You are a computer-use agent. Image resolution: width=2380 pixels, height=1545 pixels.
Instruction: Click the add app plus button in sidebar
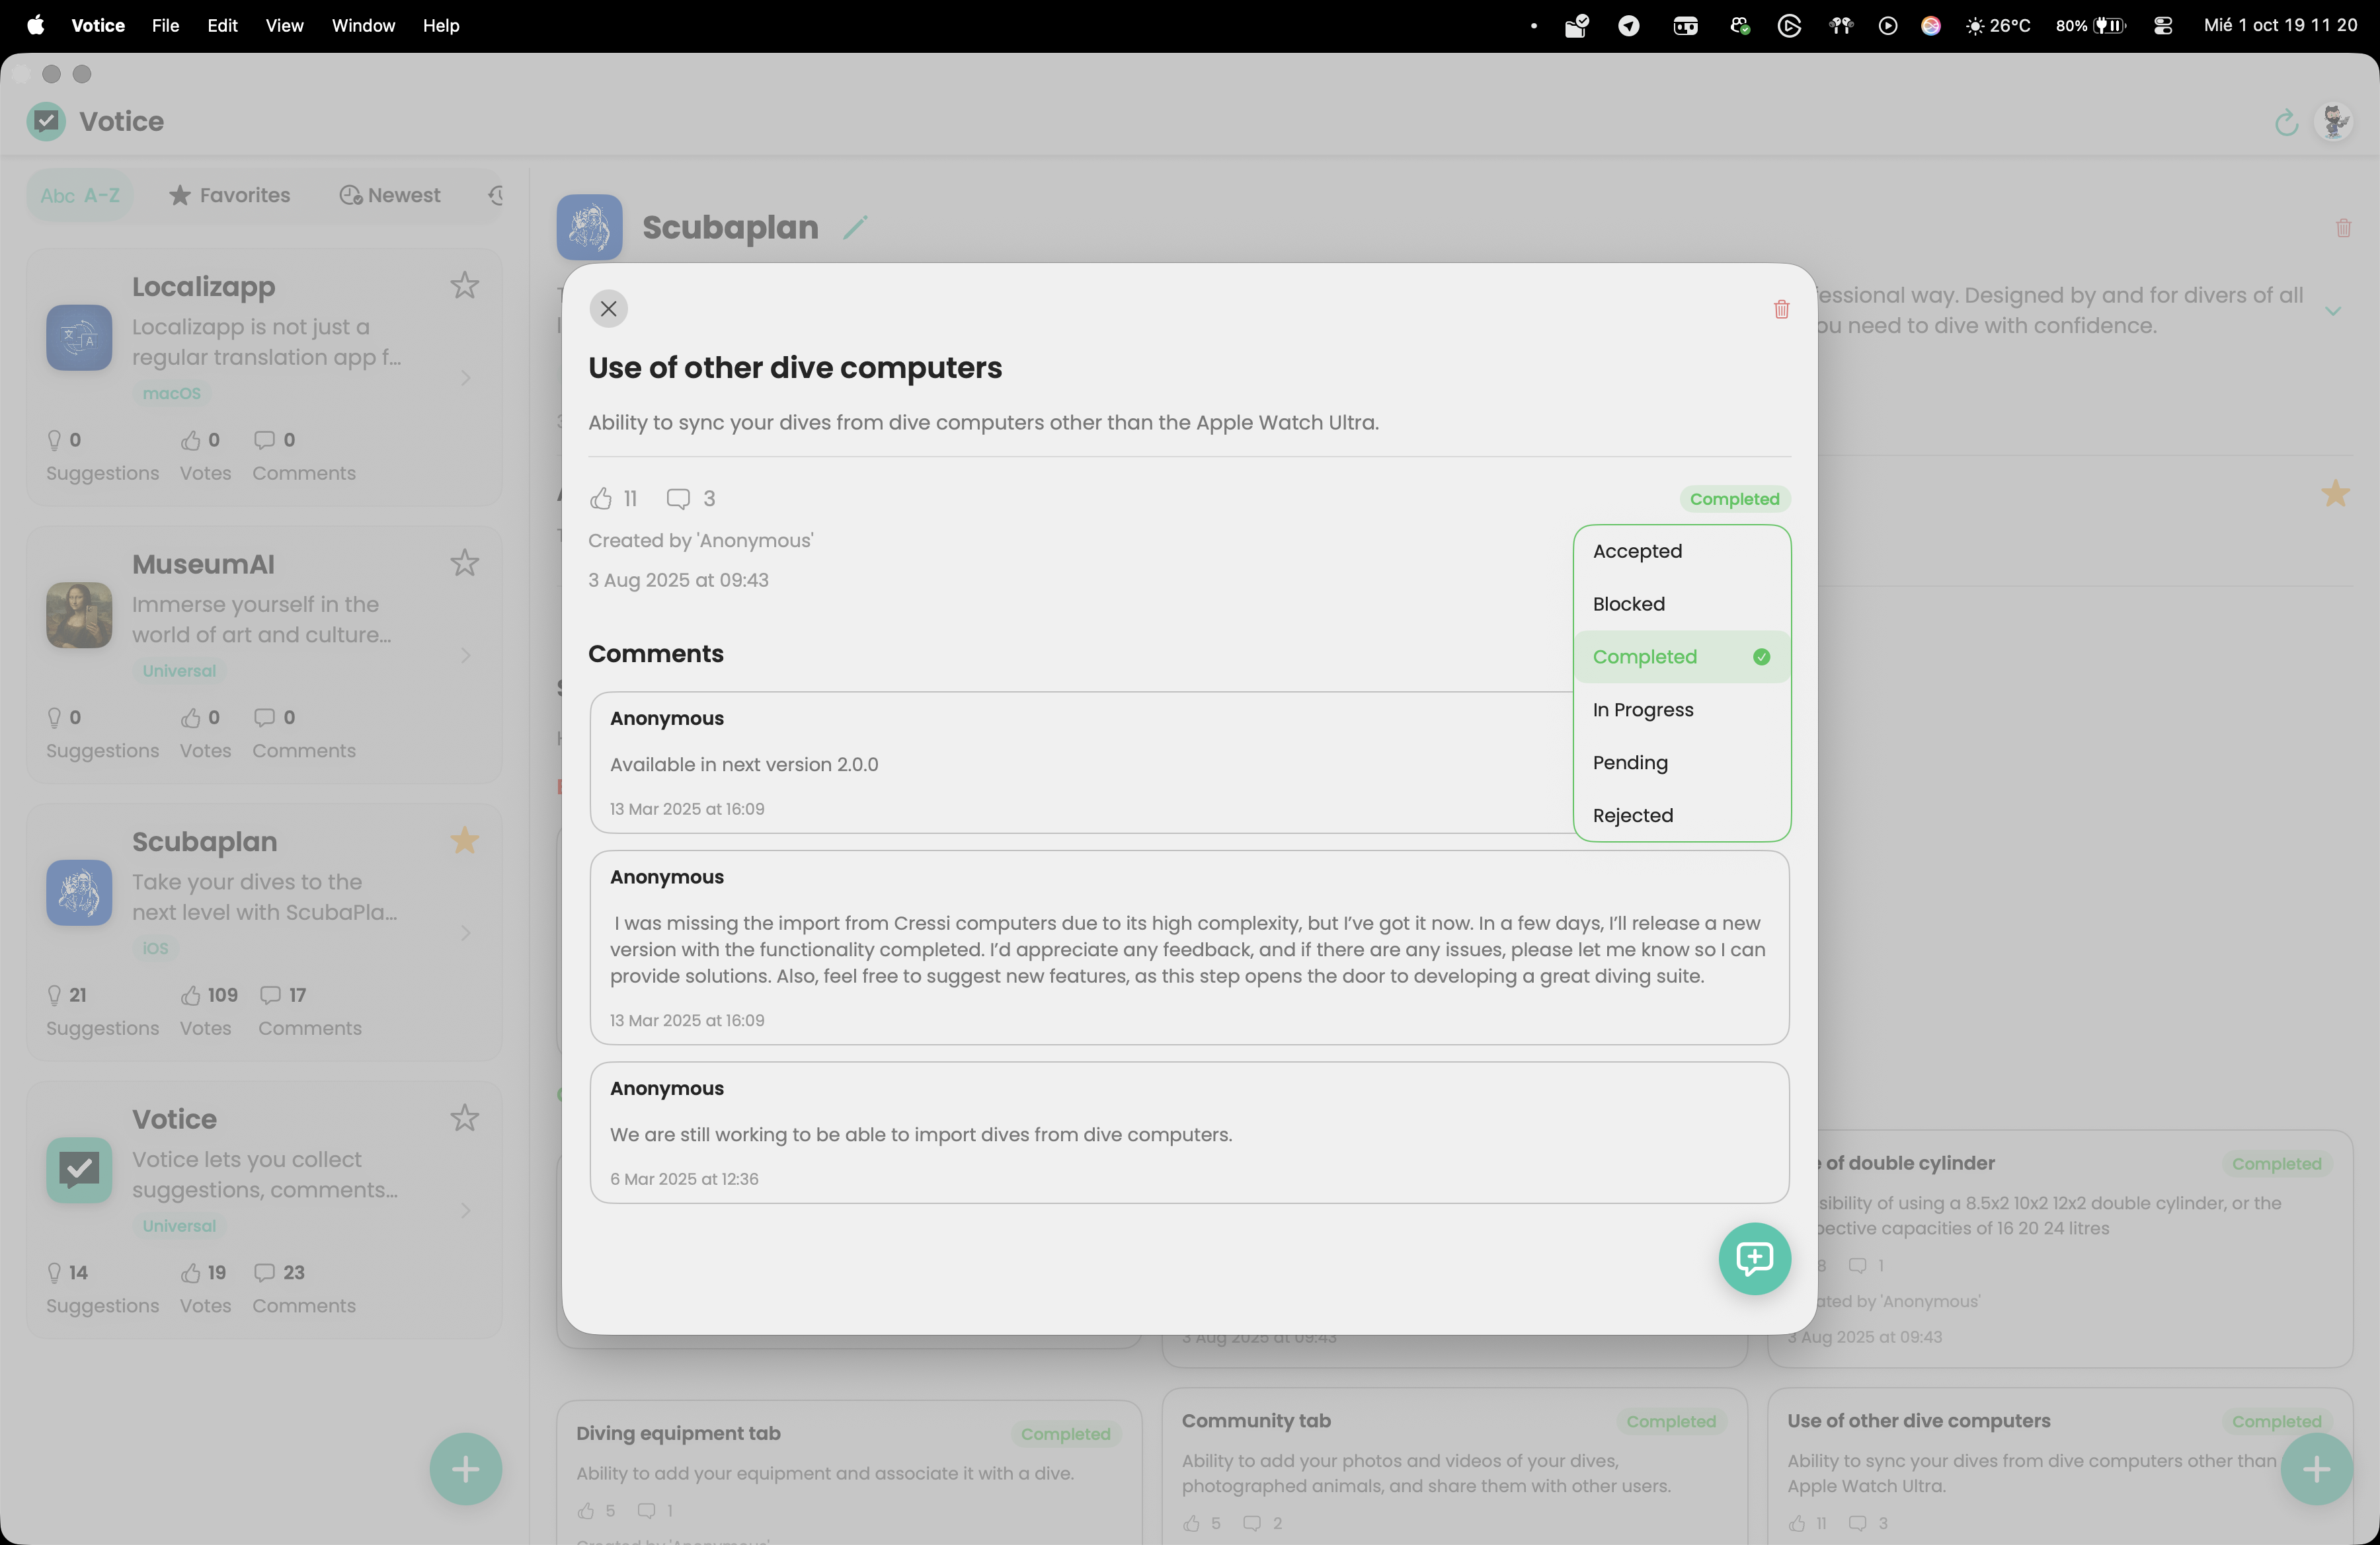(x=465, y=1469)
